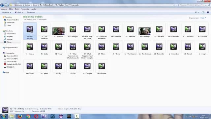
Task: Open the recent pages arrow beside Forward
Action: coord(8,5)
